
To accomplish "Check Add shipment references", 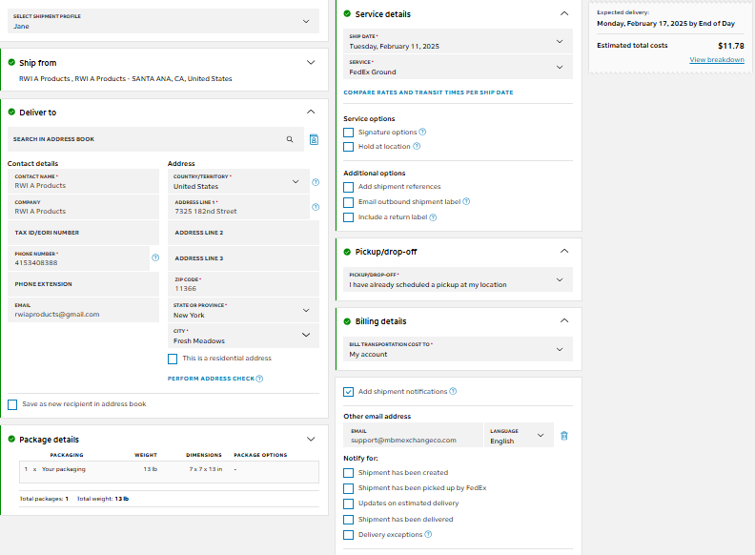I will 349,187.
